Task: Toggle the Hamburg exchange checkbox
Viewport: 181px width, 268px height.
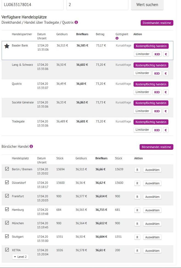Action: tap(7, 209)
